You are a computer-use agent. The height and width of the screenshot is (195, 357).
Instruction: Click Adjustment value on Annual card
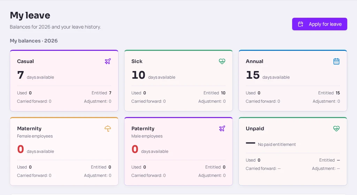339,101
